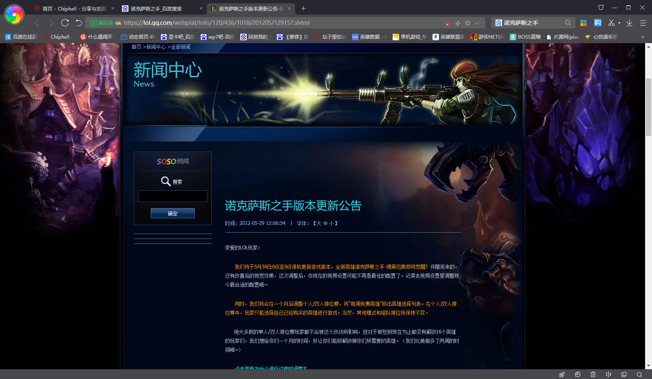Open the browser hamburger menu
652x379 pixels.
tap(643, 23)
